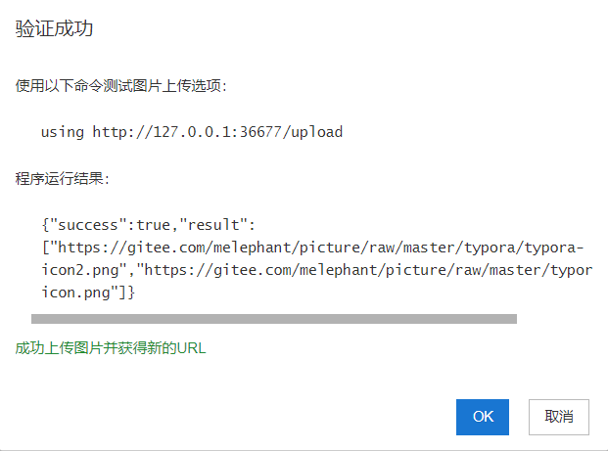Viewport: 608px width, 451px height.
Task: Dismiss the dialog with the 取消 button
Action: [x=559, y=417]
